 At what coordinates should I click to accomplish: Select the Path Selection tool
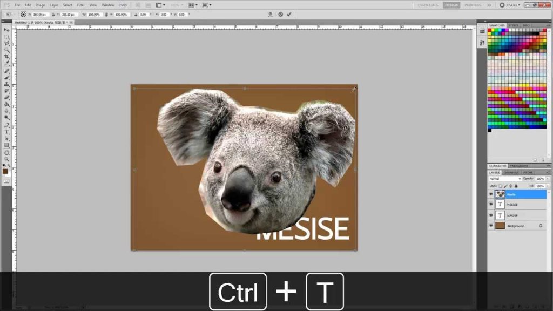coord(6,139)
